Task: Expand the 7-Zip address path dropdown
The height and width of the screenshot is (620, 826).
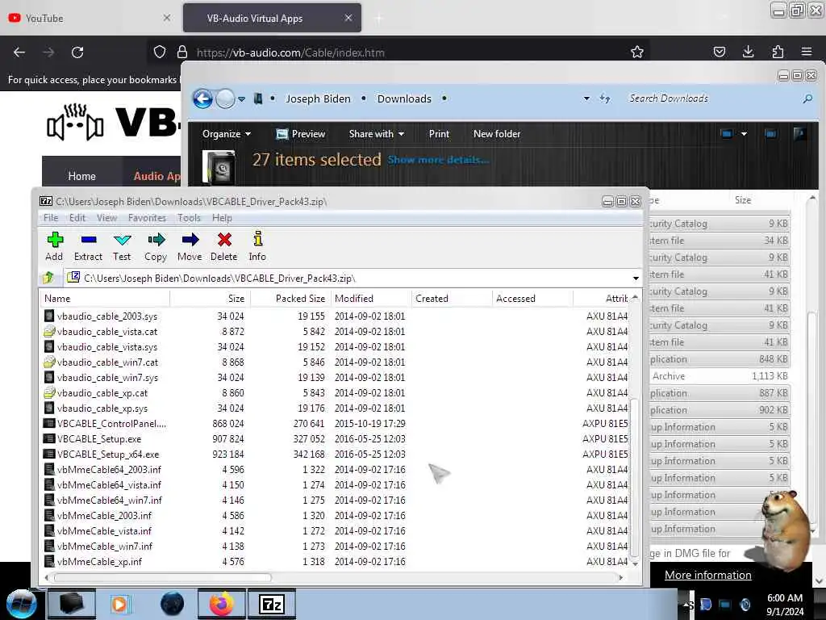Action: (x=636, y=279)
